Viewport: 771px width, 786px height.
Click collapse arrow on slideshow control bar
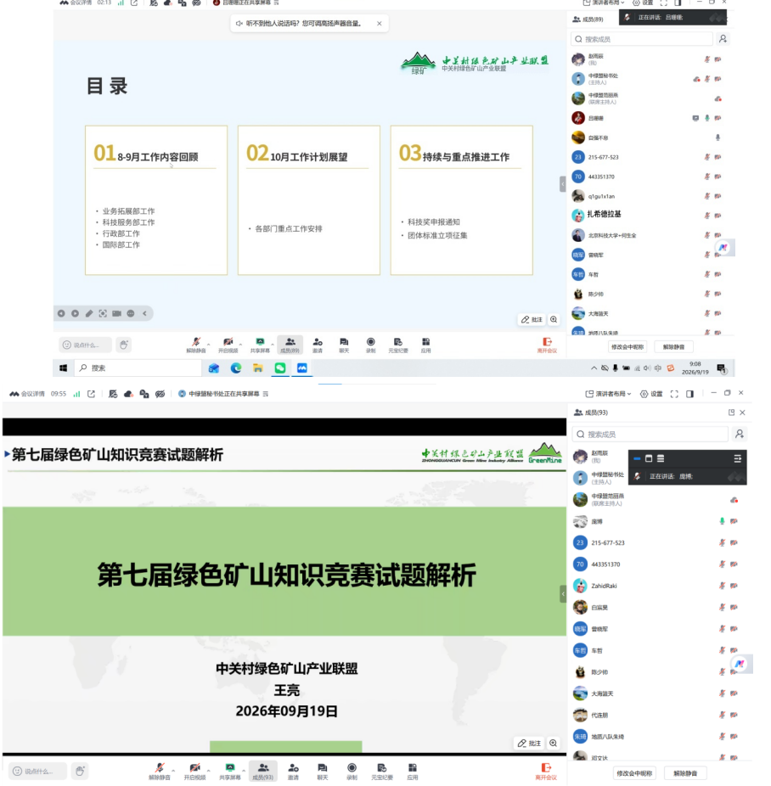(145, 313)
